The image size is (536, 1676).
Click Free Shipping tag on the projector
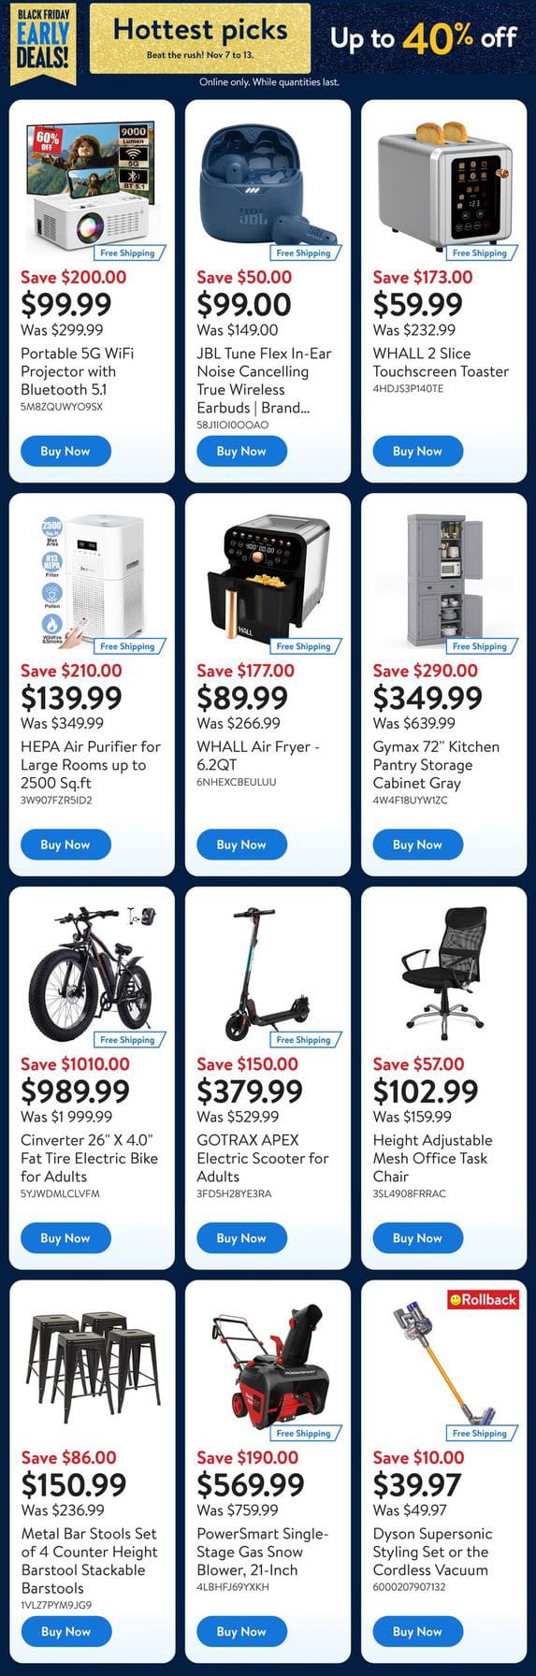tap(129, 253)
